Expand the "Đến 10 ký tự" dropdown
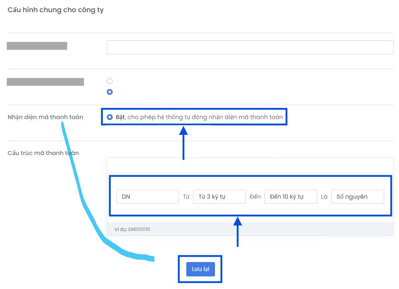 coord(290,197)
